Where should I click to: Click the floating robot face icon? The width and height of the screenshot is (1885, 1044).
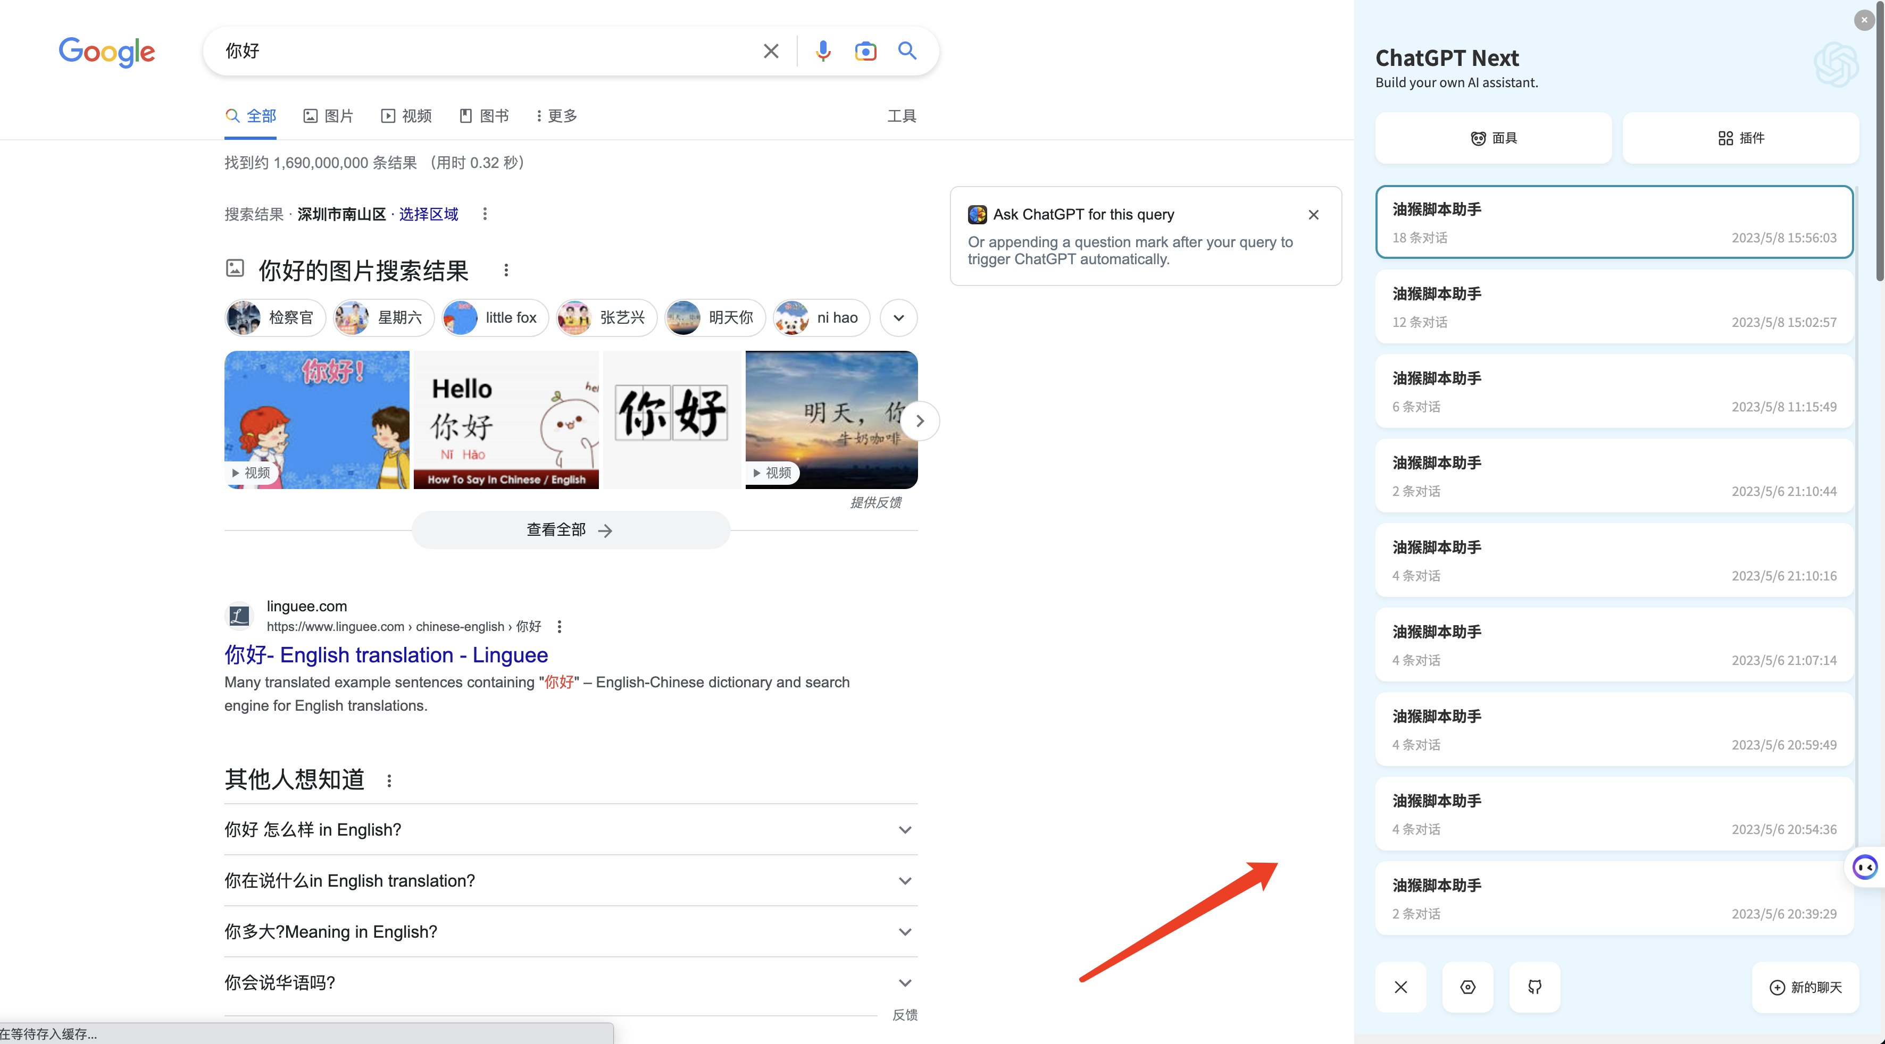point(1864,868)
